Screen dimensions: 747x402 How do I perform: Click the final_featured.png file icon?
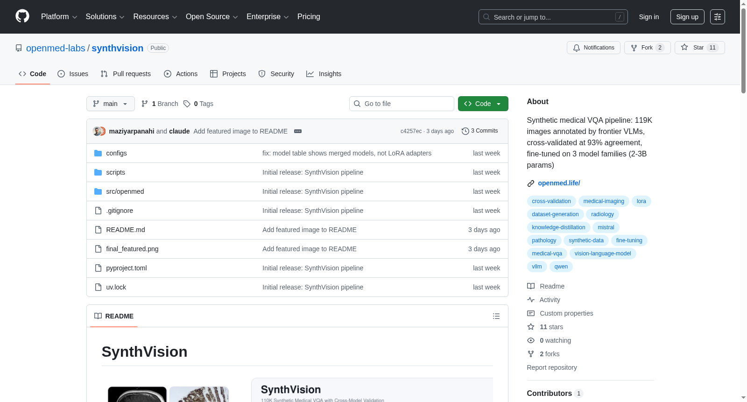point(98,249)
